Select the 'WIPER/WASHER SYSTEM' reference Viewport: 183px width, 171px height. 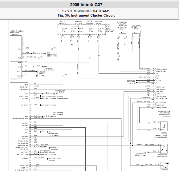pyautogui.click(x=48, y=155)
